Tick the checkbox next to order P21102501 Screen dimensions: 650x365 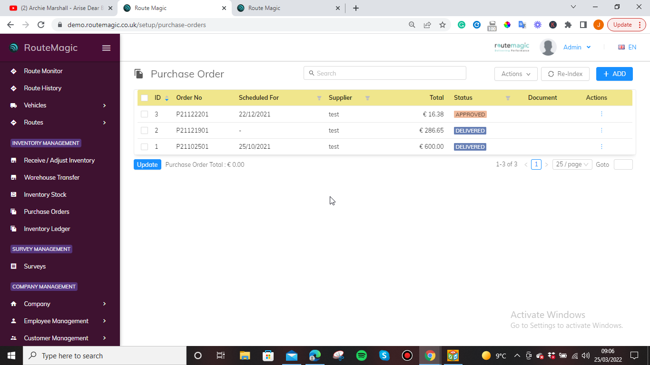(x=145, y=146)
